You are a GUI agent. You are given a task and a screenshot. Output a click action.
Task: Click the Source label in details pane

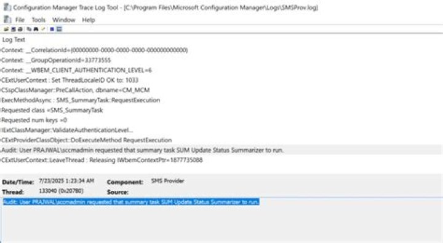pos(118,192)
